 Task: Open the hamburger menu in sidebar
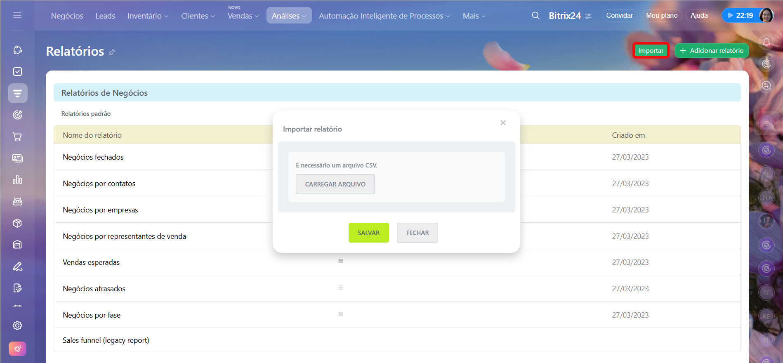(17, 15)
